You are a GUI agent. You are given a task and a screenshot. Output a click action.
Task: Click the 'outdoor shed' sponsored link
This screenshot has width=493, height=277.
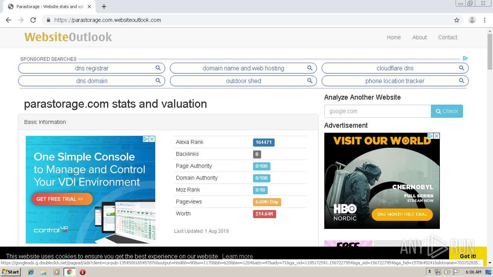(243, 81)
